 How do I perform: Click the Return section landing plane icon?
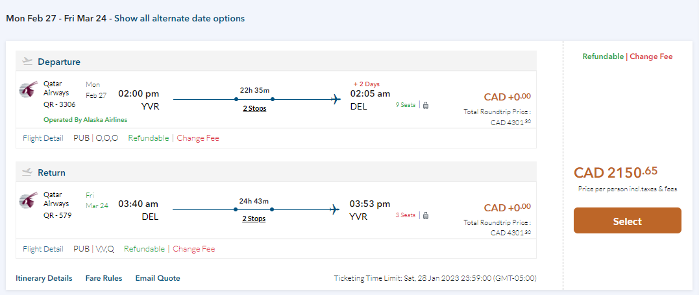(x=27, y=172)
